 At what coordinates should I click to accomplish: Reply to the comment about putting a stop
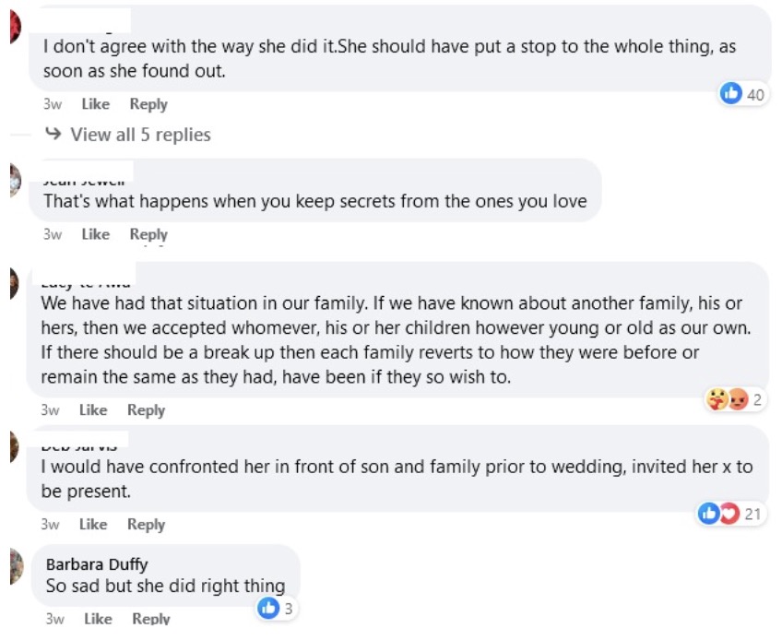(148, 104)
